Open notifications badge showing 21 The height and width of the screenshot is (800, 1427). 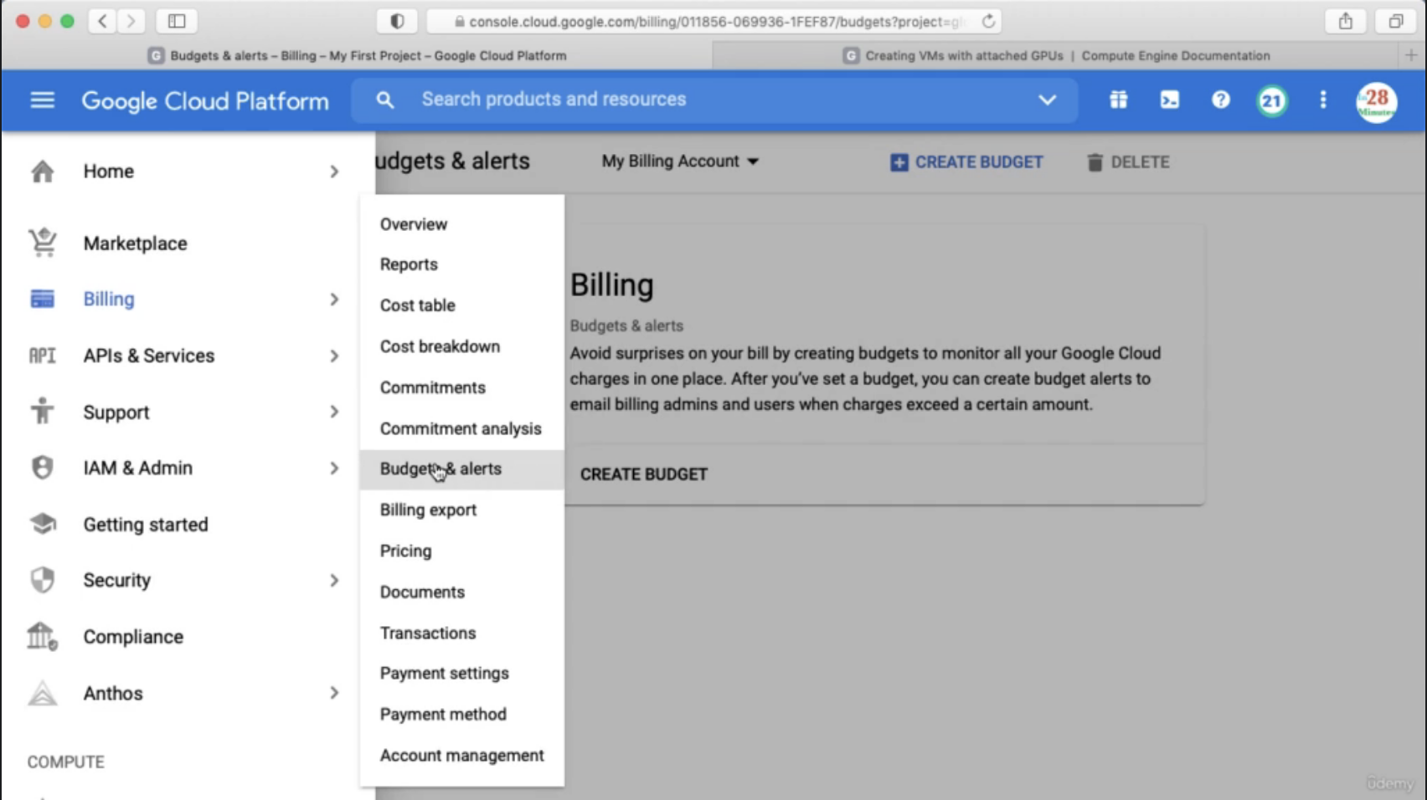point(1271,101)
